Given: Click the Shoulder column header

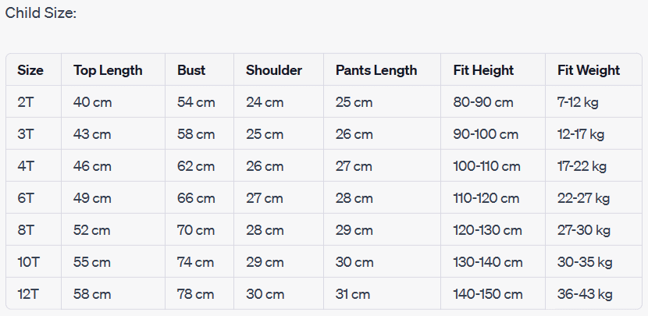Looking at the screenshot, I should click(274, 70).
